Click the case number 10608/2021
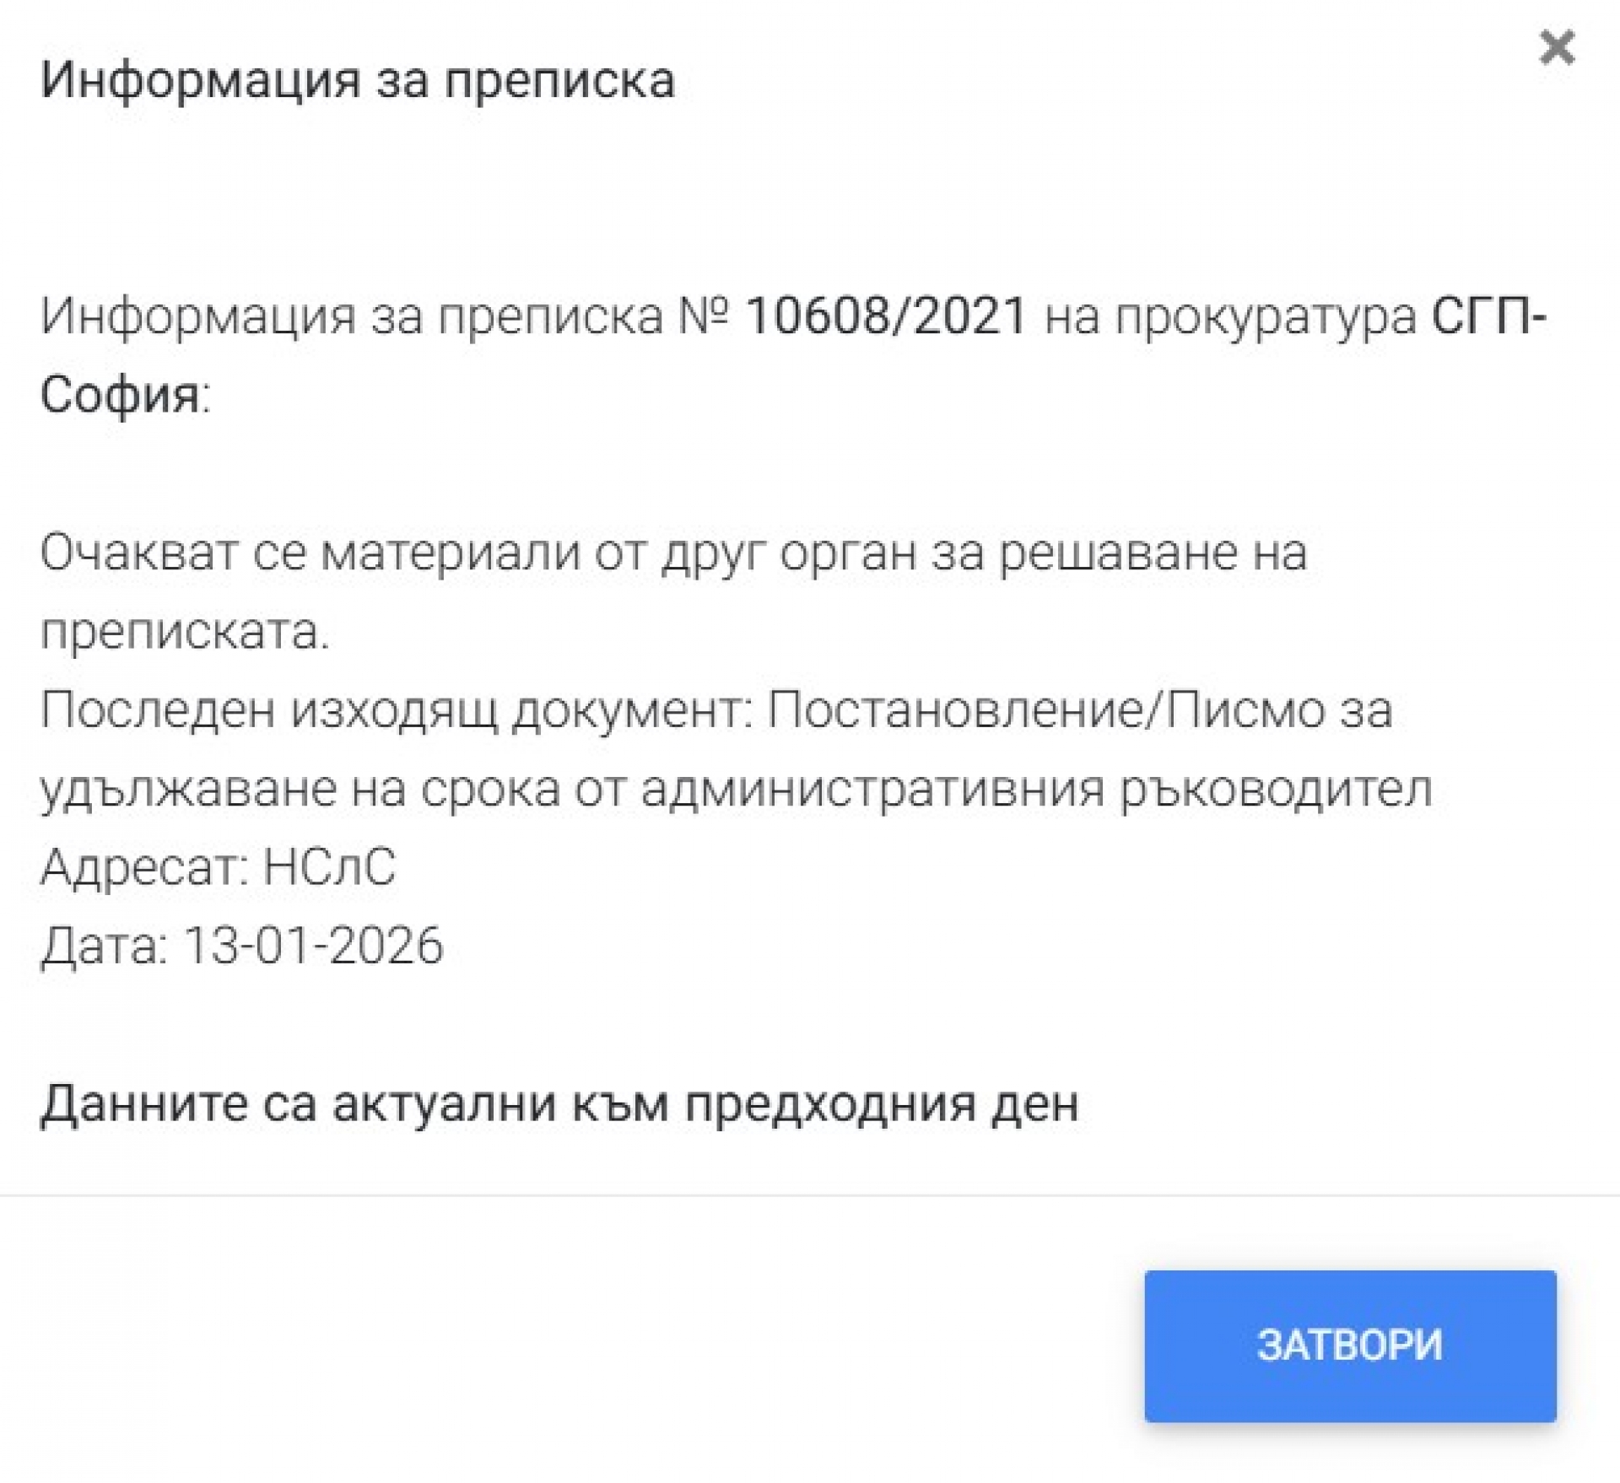The image size is (1620, 1483). [x=886, y=316]
